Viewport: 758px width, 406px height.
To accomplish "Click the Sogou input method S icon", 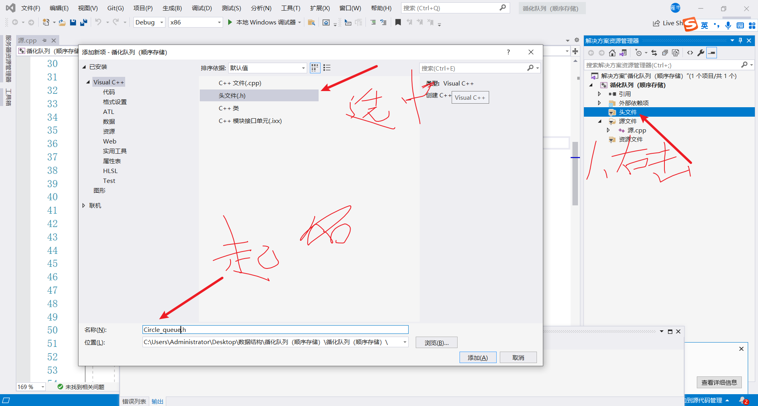I will 690,24.
